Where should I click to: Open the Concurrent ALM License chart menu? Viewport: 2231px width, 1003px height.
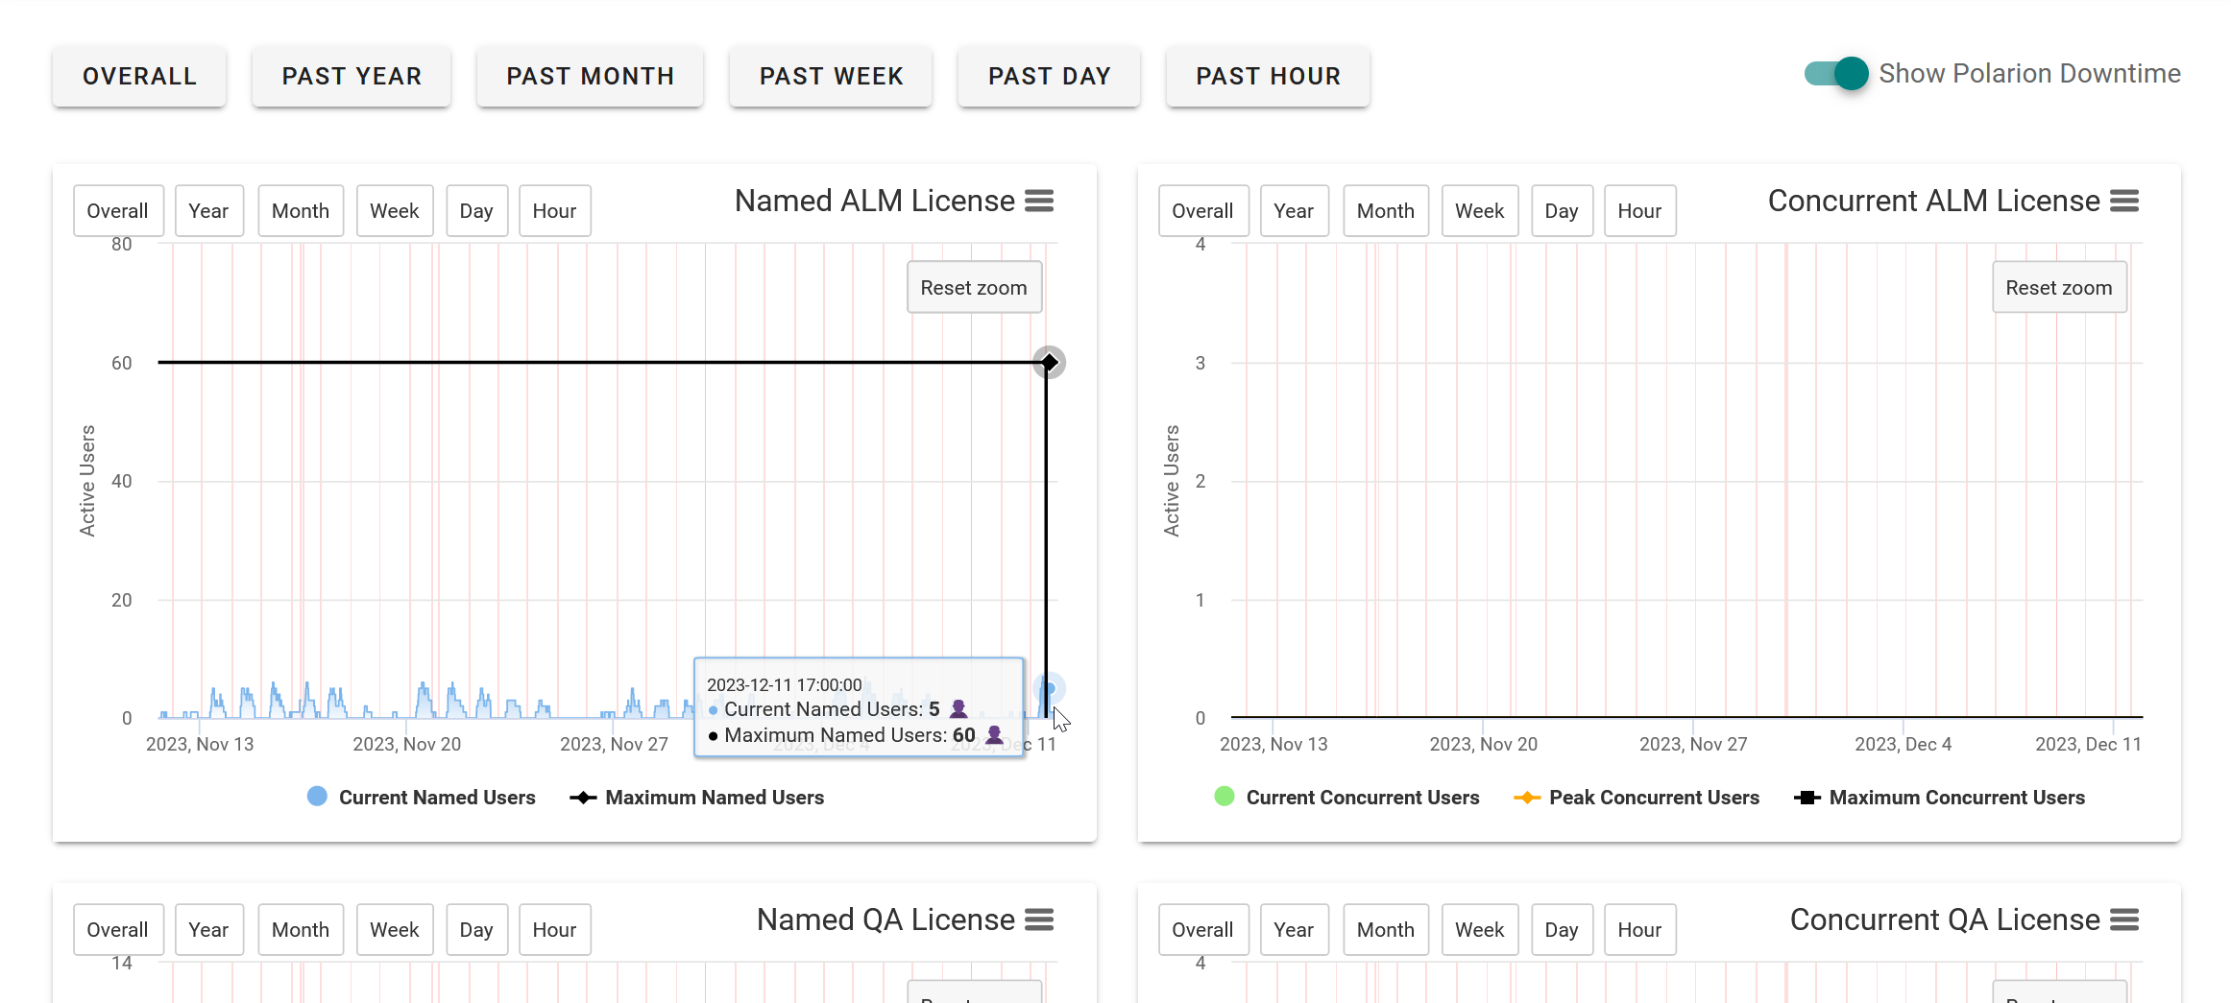coord(2125,200)
